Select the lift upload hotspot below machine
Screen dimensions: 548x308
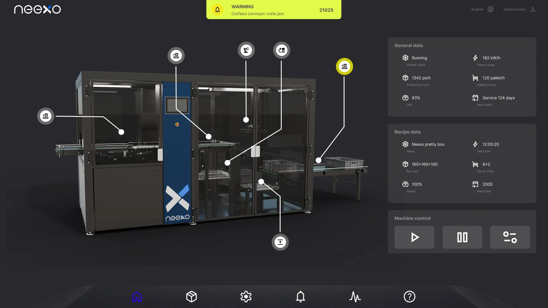point(280,242)
